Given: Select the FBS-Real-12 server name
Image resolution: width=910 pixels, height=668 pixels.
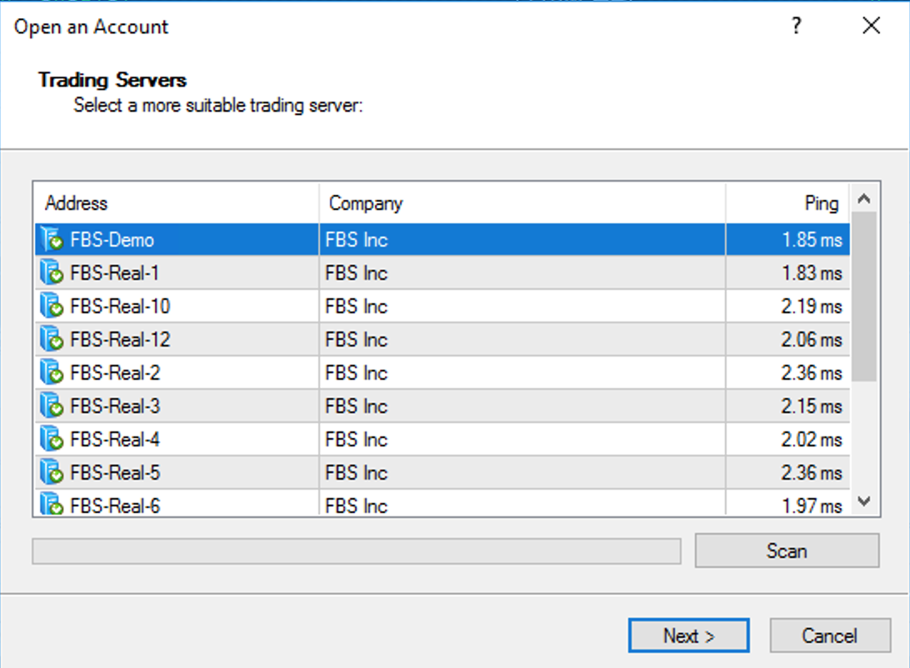Looking at the screenshot, I should point(120,339).
